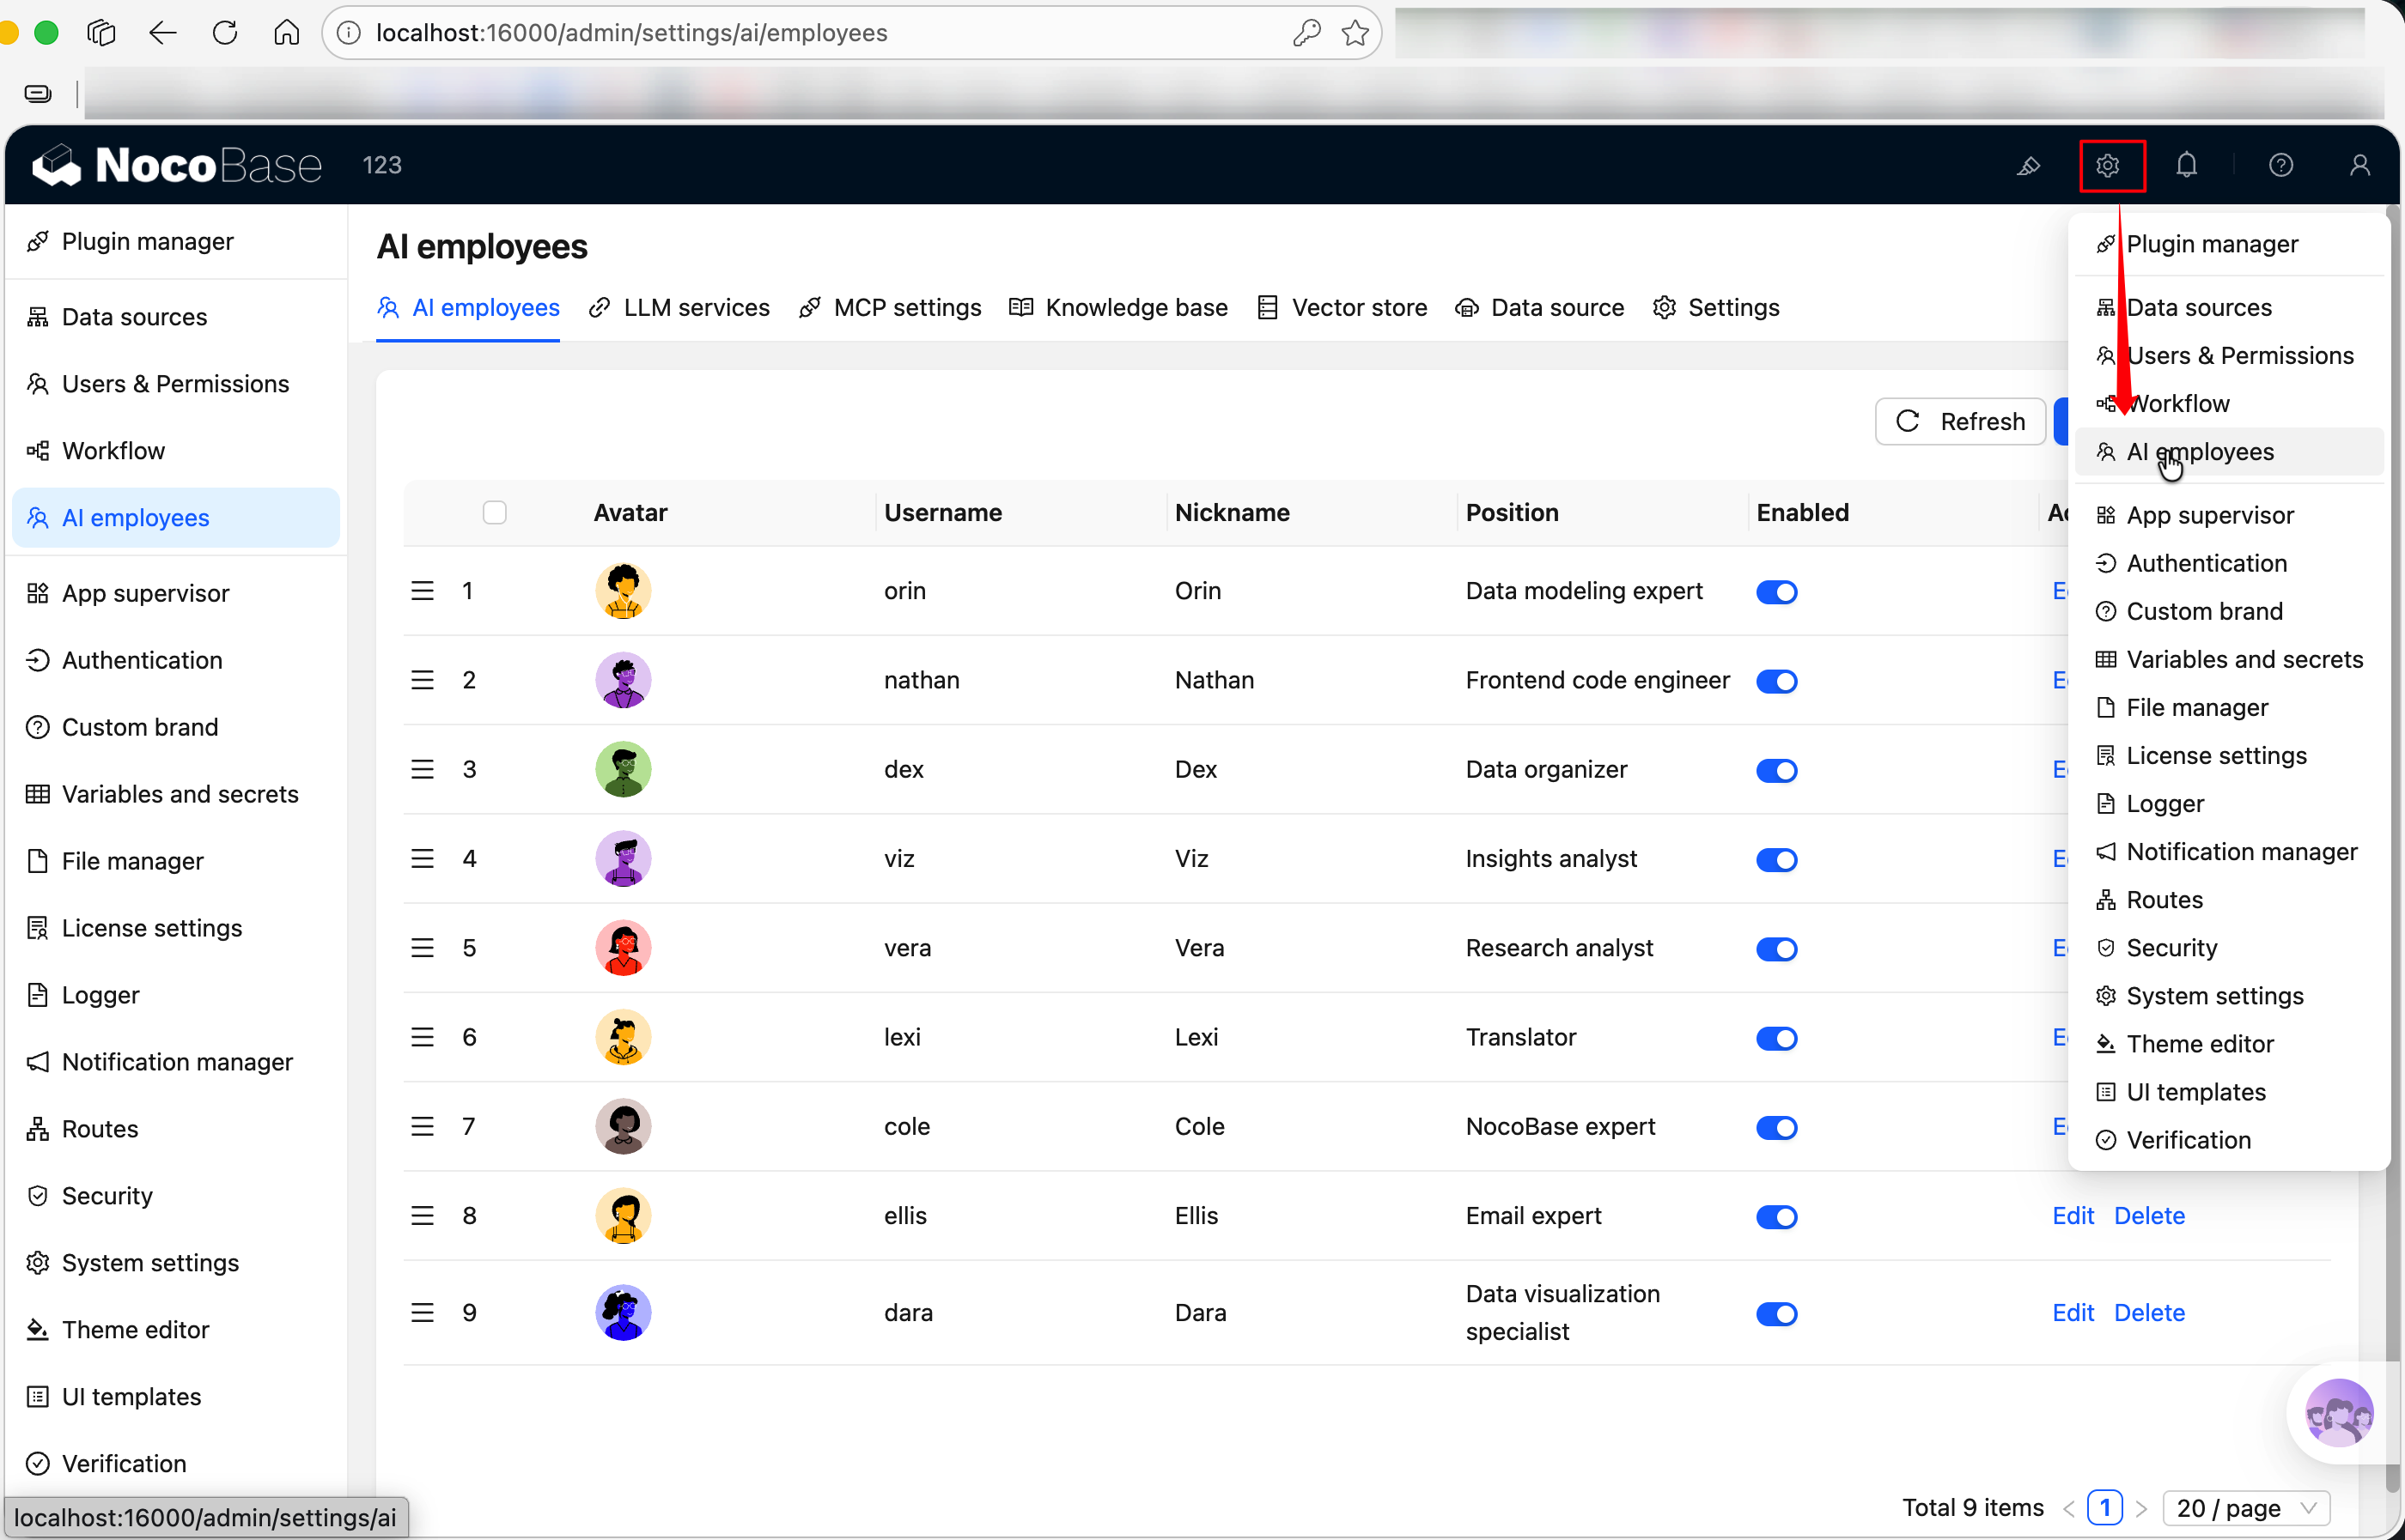Click the settings gear icon in header

[2108, 165]
